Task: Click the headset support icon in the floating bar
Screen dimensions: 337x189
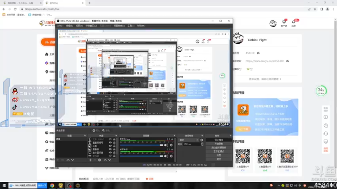Action: coord(326,134)
